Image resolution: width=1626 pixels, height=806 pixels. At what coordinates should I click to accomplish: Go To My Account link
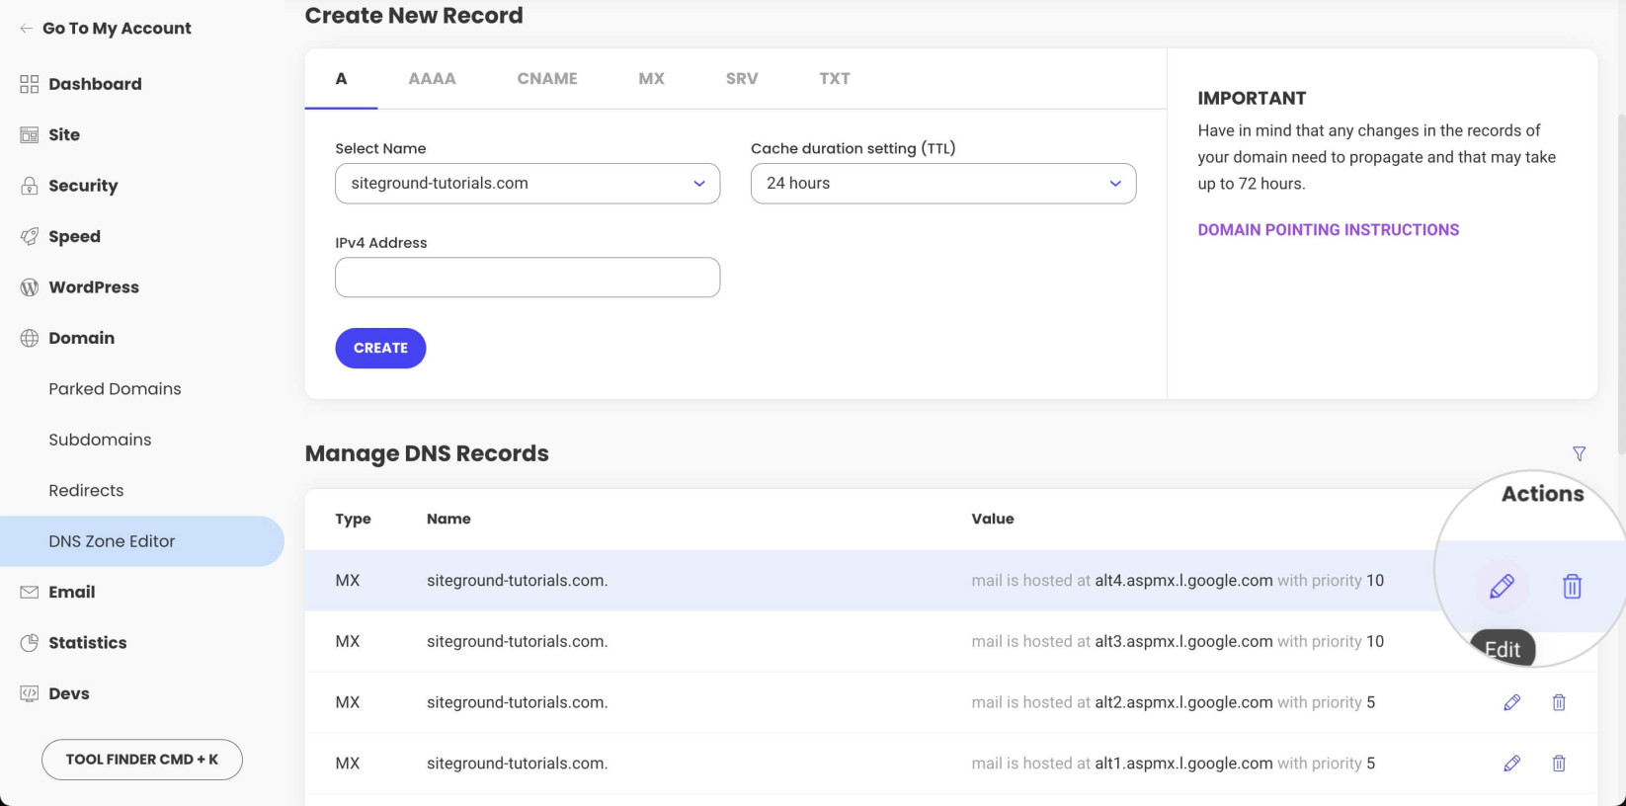117,29
